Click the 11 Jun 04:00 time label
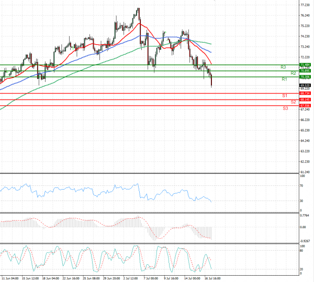 tap(10, 278)
